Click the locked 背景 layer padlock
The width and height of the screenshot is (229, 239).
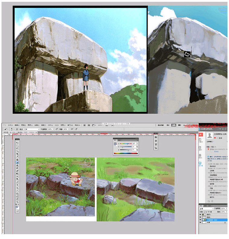click(x=225, y=223)
